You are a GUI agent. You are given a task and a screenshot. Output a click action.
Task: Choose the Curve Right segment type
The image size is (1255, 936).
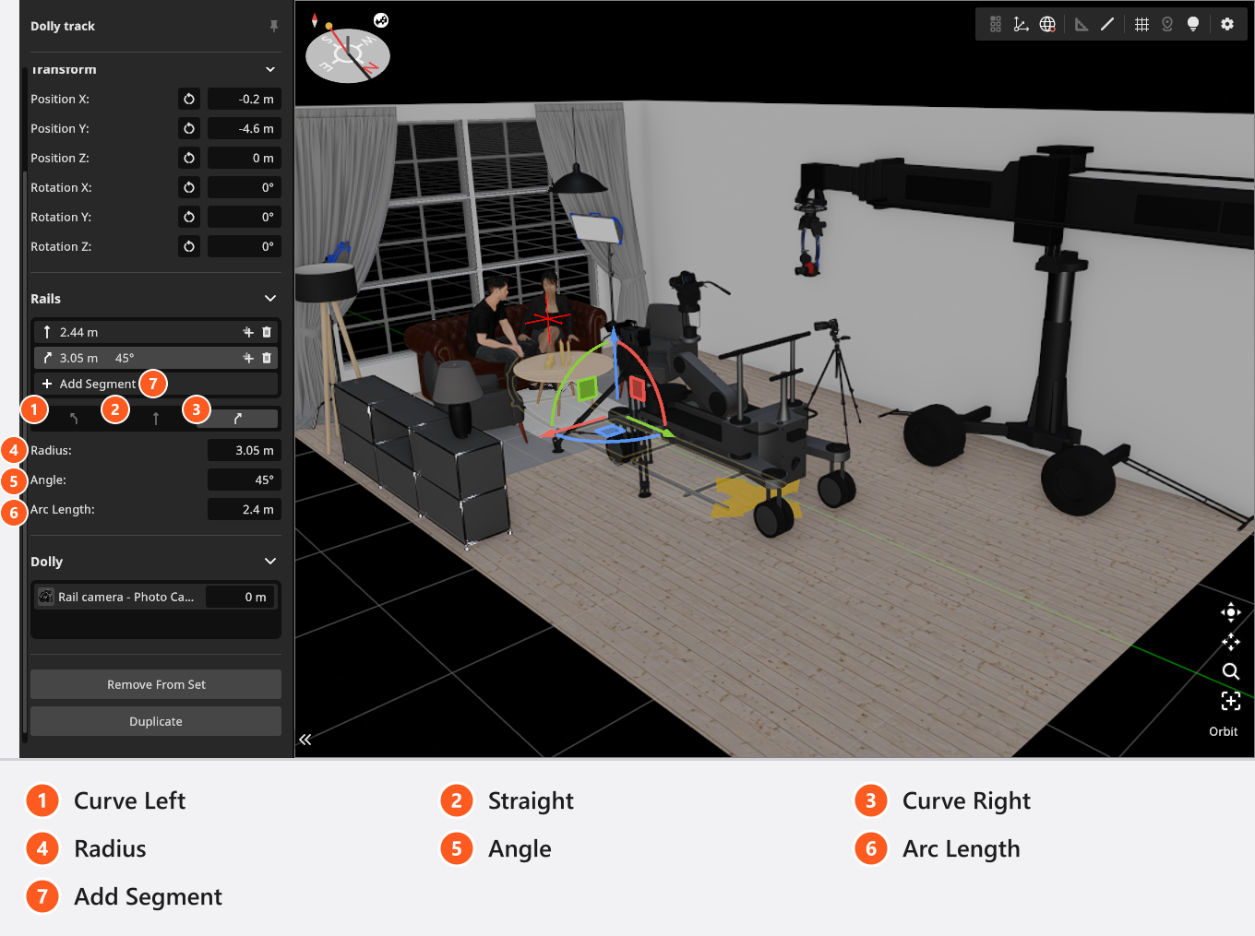click(x=237, y=419)
